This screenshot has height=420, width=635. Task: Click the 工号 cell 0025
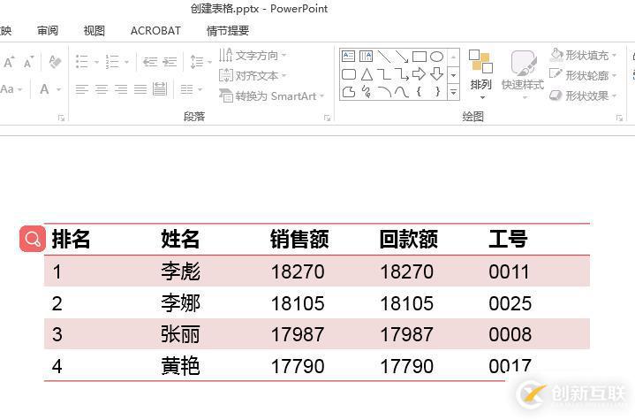pos(510,303)
